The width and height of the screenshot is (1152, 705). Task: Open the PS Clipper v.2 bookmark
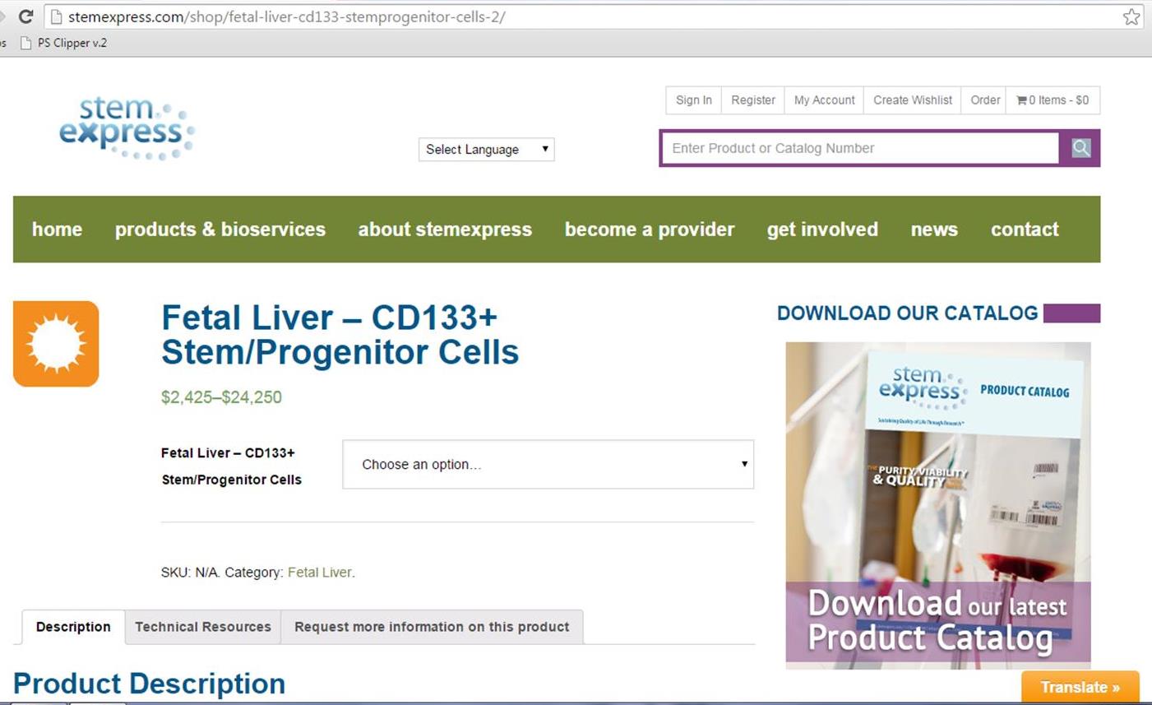tap(63, 43)
